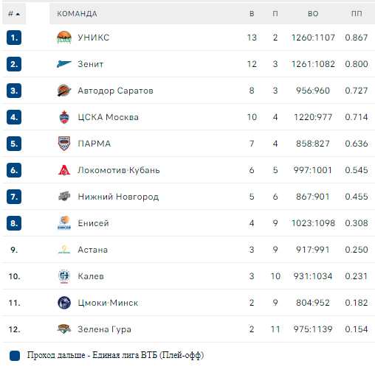The width and height of the screenshot is (375, 372).
Task: Click the УНИКС team logo
Action: (x=64, y=38)
